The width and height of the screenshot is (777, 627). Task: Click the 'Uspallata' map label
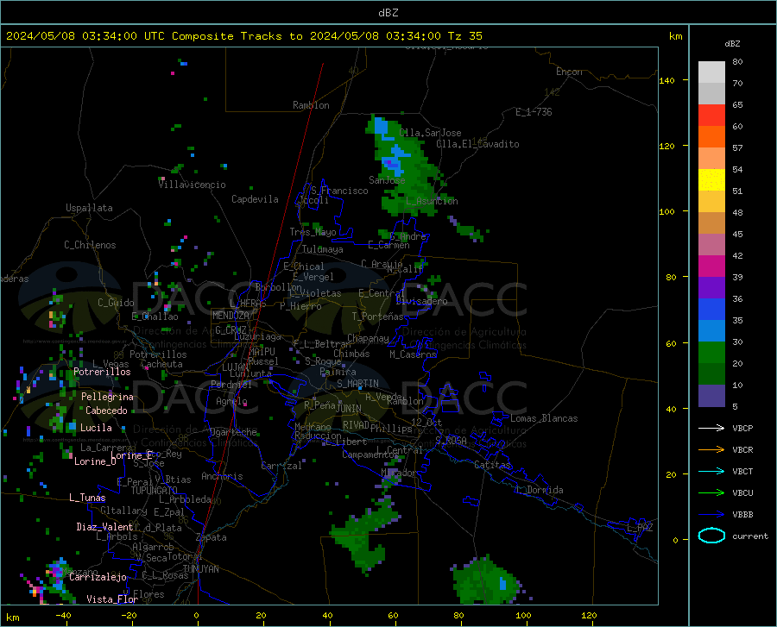pos(89,208)
